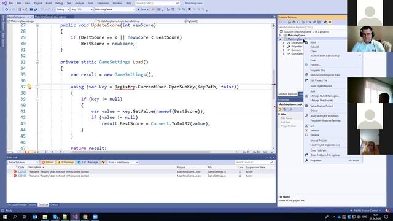Image resolution: width=393 pixels, height=221 pixels.
Task: Click the build filter icon in Error List toolbar
Action: click(103, 162)
